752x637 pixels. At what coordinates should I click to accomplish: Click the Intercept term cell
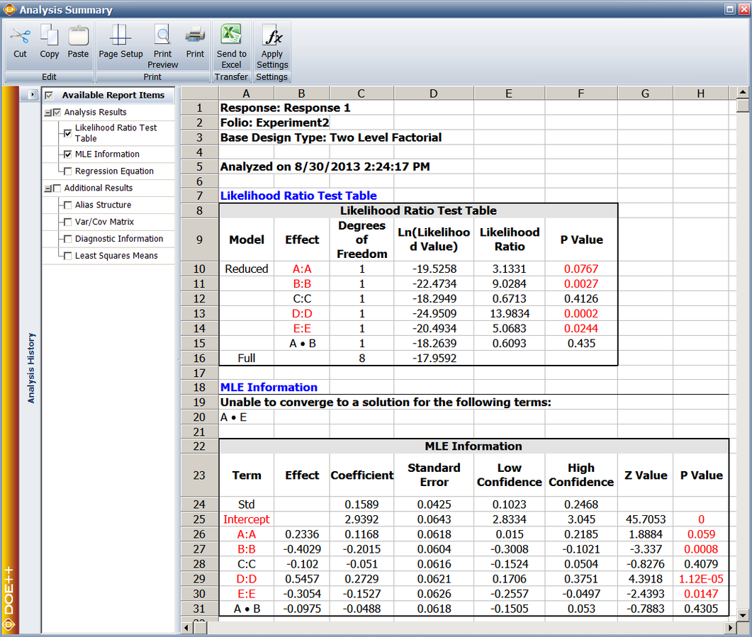coord(247,519)
